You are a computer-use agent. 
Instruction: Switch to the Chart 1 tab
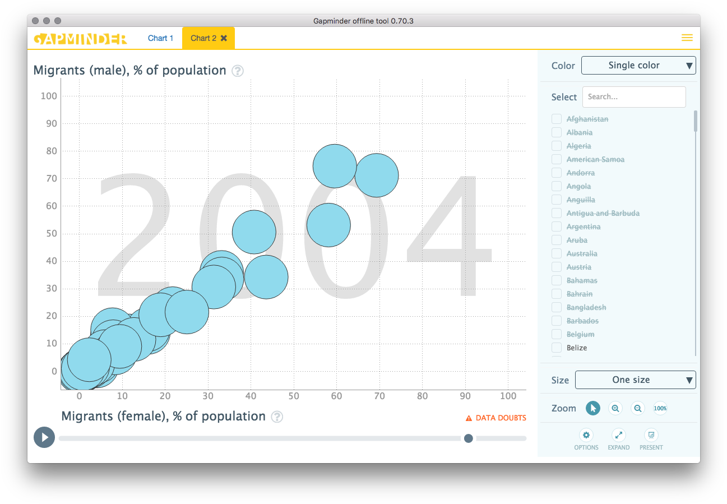coord(160,38)
